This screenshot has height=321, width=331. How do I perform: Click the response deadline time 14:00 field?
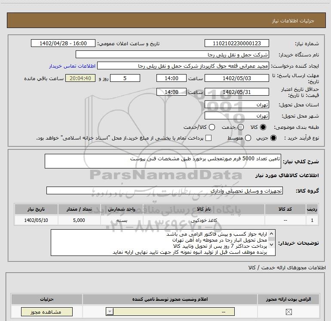(172, 78)
